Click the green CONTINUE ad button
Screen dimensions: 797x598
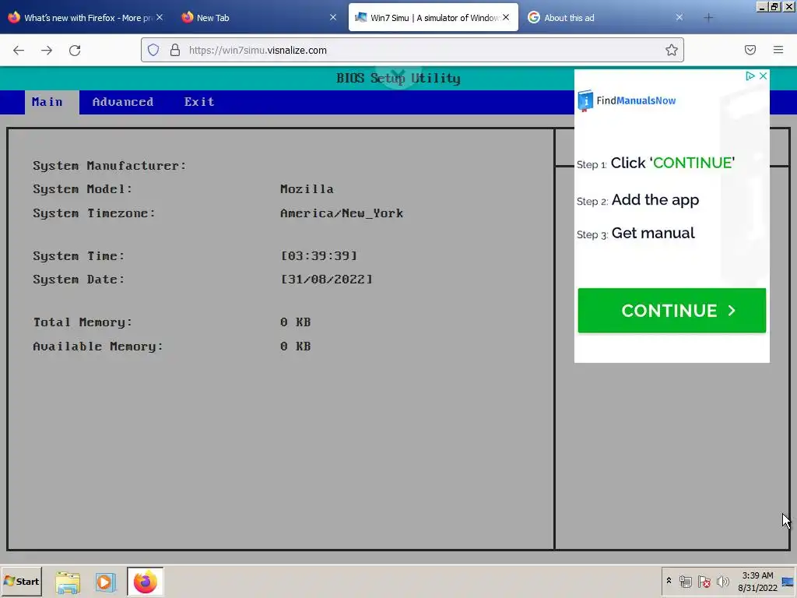672,311
